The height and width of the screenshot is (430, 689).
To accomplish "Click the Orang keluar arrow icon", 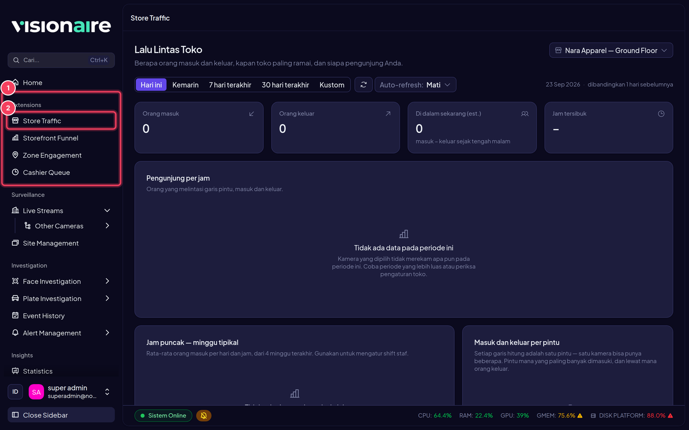I will [388, 114].
